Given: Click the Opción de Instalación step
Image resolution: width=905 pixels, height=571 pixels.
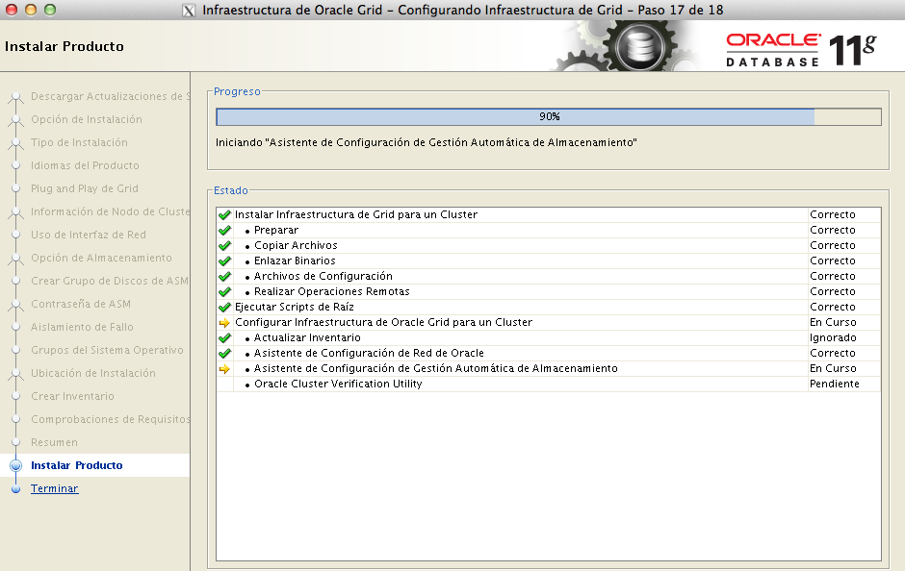Looking at the screenshot, I should (86, 119).
